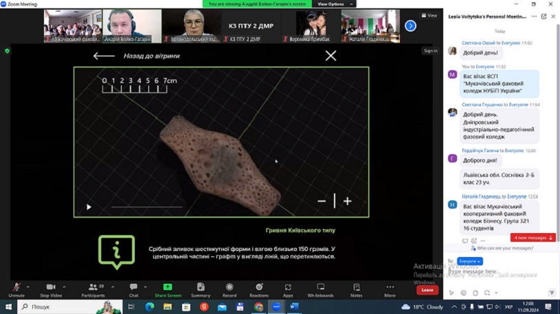Show next participants with blue arrow

[x=410, y=25]
